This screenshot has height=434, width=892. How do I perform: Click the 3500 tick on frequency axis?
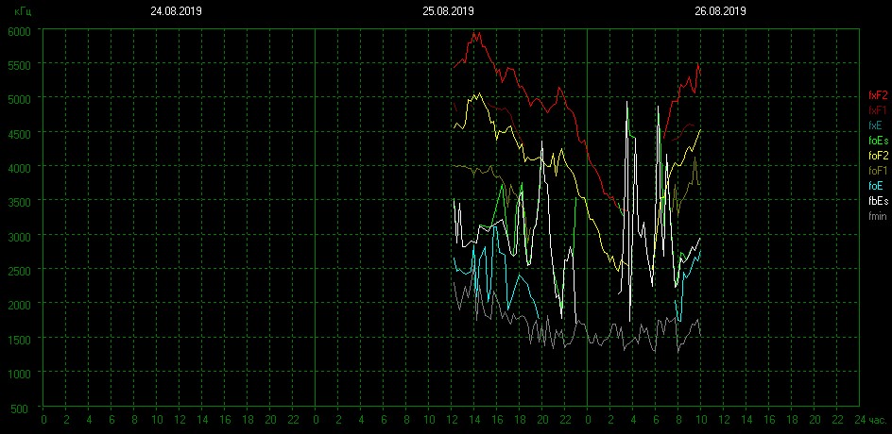pyautogui.click(x=20, y=202)
